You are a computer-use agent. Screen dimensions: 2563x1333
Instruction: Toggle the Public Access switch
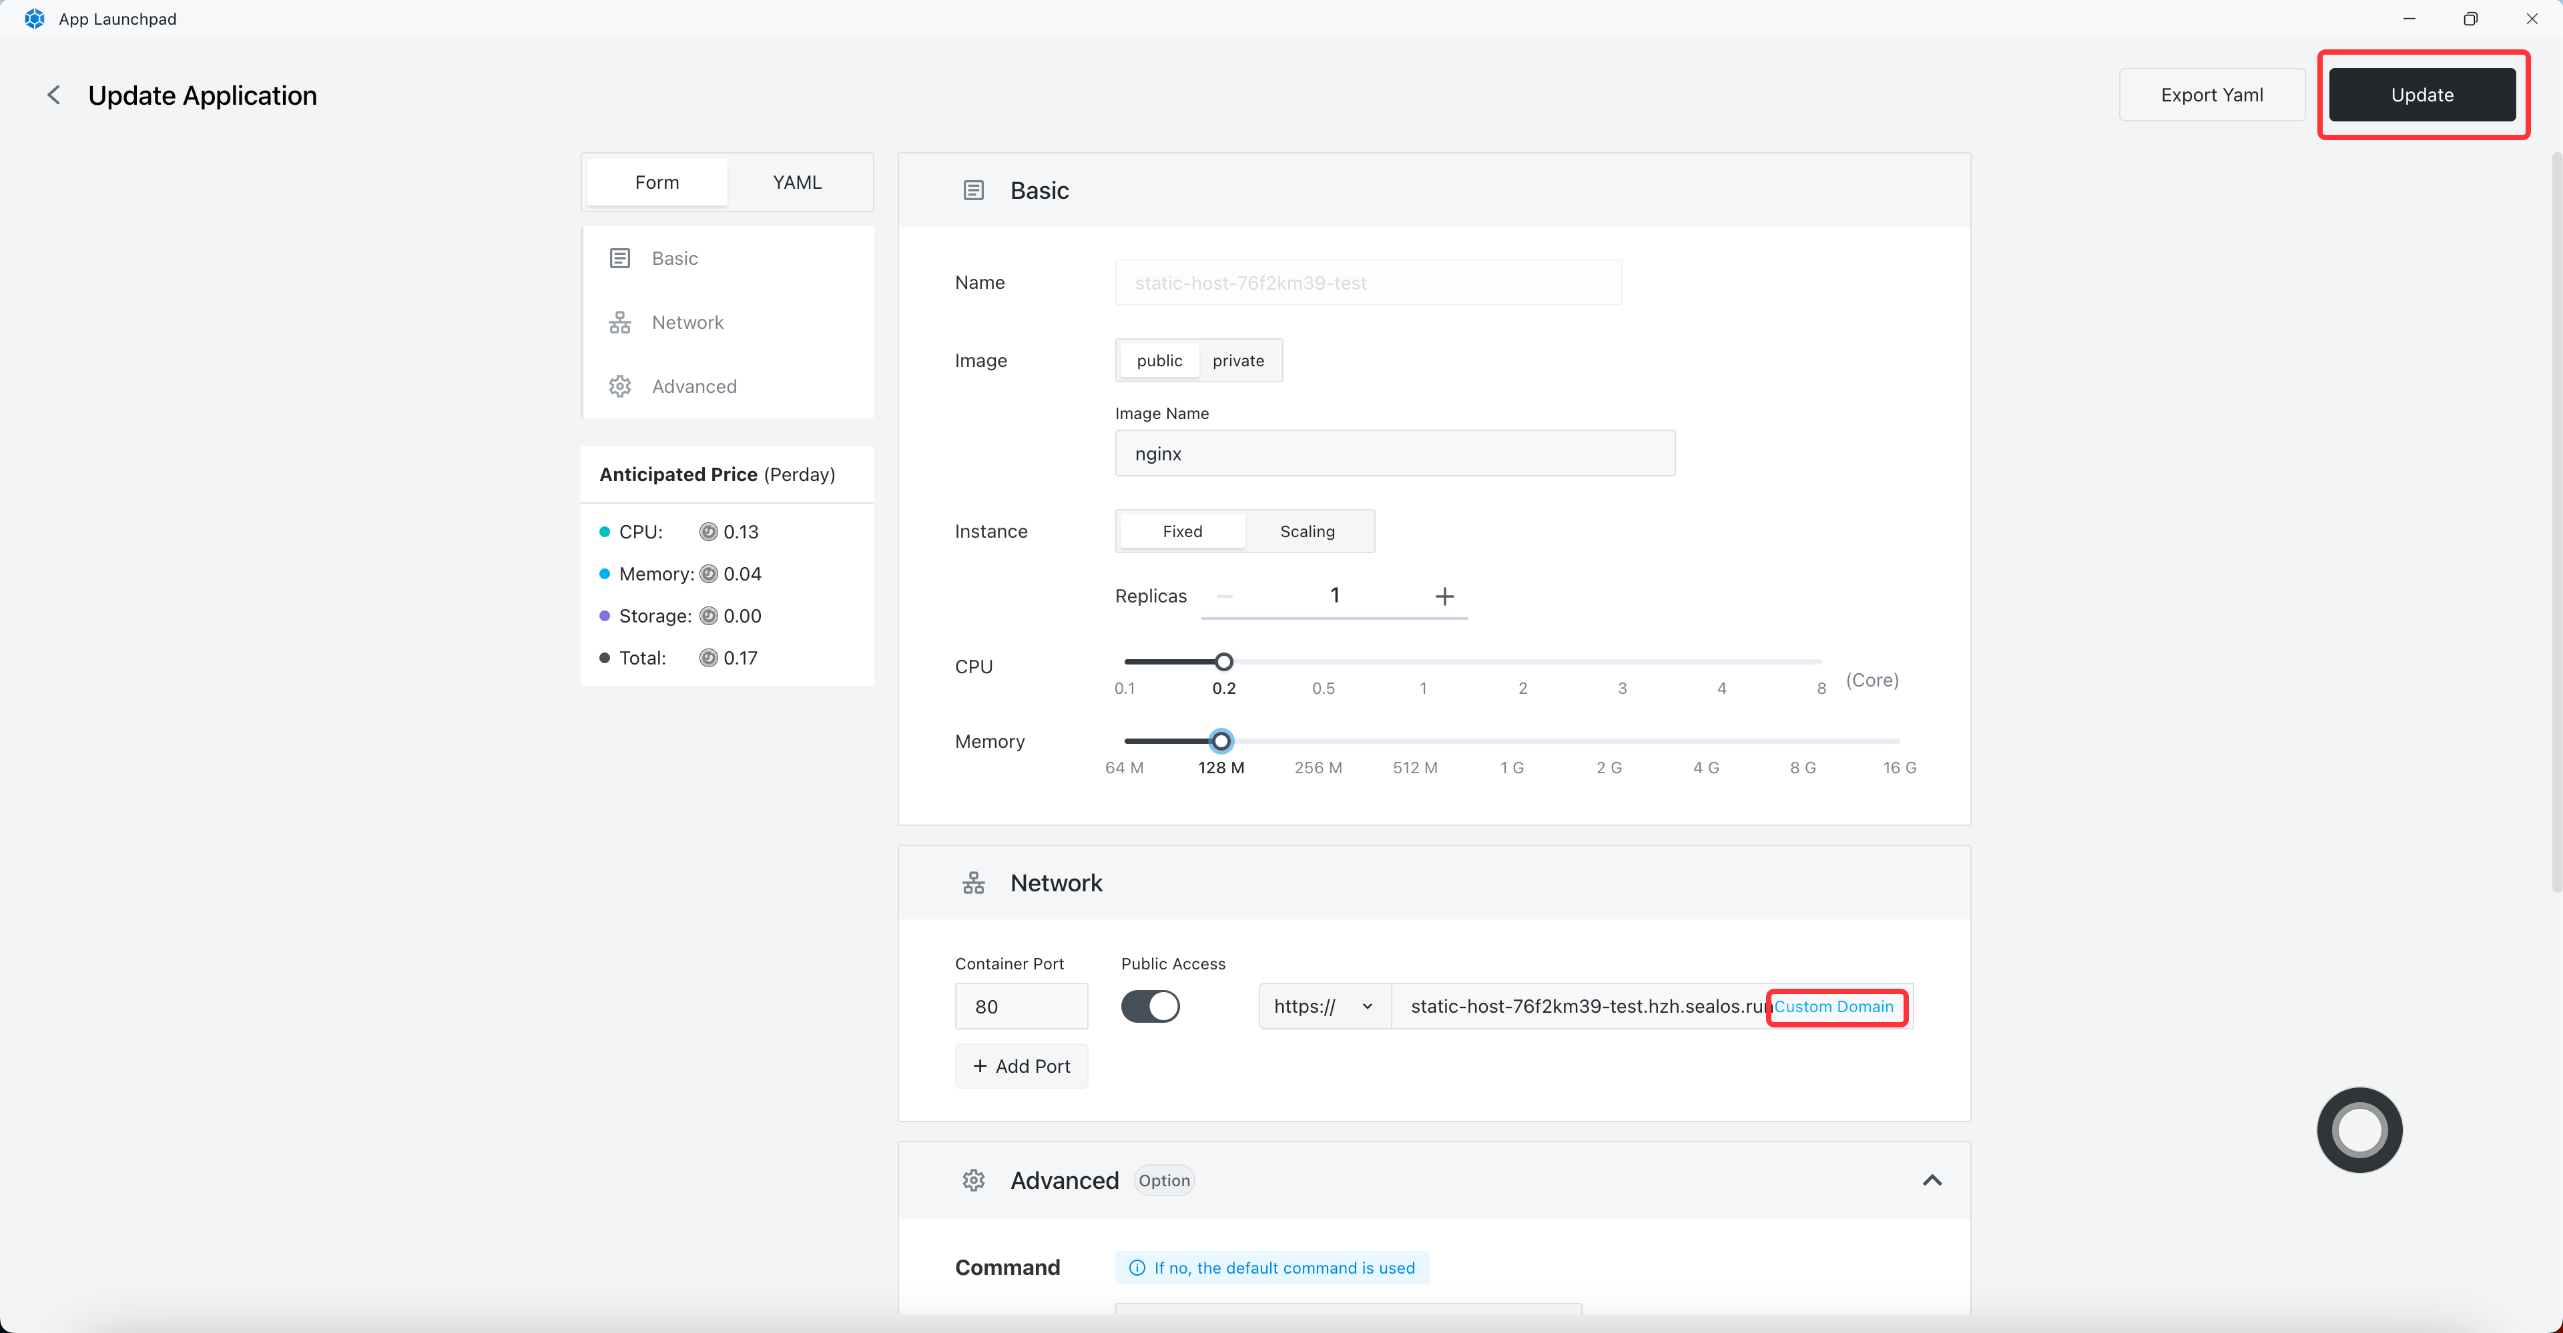click(x=1150, y=1005)
